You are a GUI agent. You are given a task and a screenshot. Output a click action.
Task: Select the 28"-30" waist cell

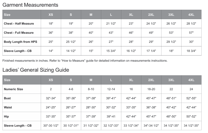(91, 107)
